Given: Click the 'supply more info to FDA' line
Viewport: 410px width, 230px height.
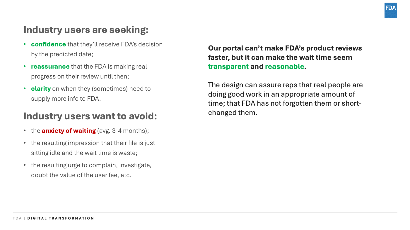Looking at the screenshot, I should coord(66,99).
